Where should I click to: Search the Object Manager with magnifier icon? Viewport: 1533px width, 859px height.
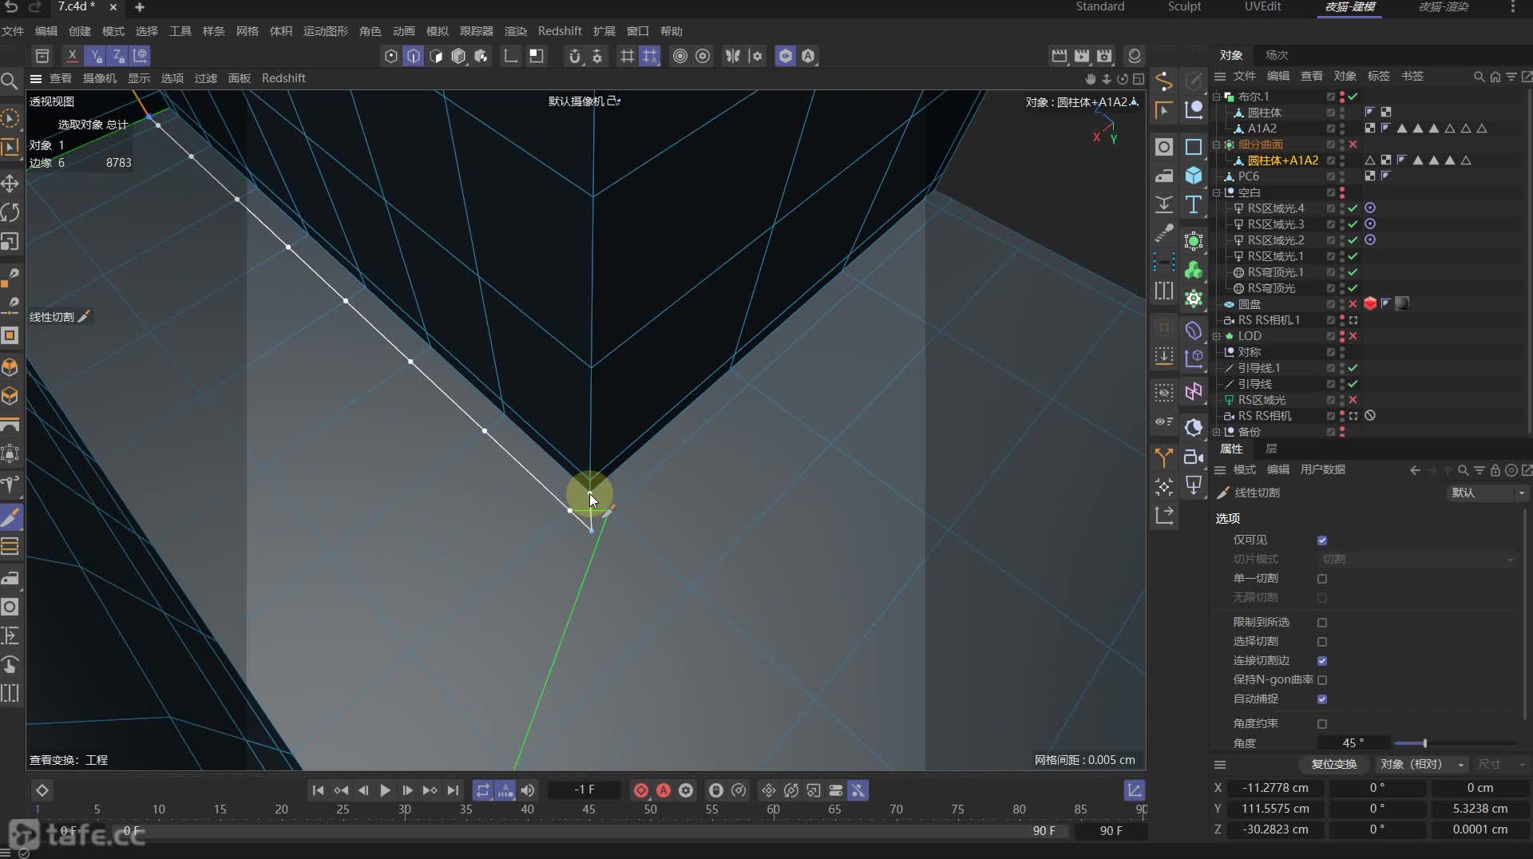click(1479, 77)
